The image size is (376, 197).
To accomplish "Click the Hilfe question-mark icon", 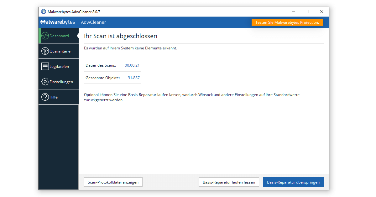I will coord(45,97).
